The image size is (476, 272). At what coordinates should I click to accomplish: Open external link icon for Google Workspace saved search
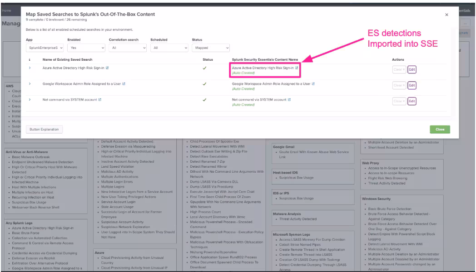(124, 84)
